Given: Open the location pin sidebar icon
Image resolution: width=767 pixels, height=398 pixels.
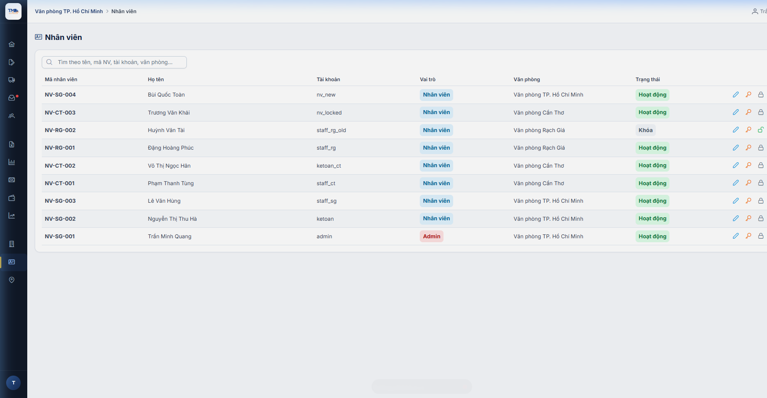Looking at the screenshot, I should pyautogui.click(x=12, y=280).
